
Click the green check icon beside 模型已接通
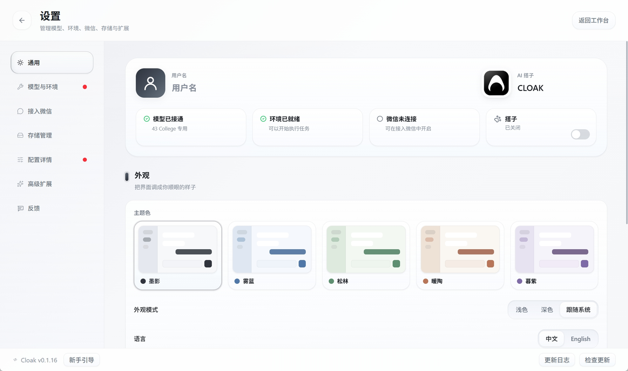[x=147, y=119]
